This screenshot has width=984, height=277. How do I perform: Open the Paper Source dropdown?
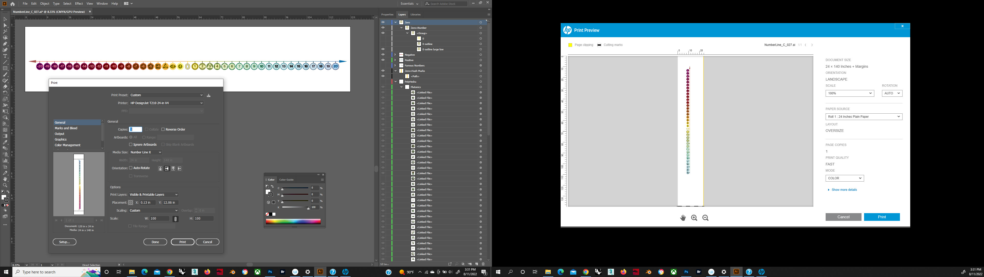(863, 117)
